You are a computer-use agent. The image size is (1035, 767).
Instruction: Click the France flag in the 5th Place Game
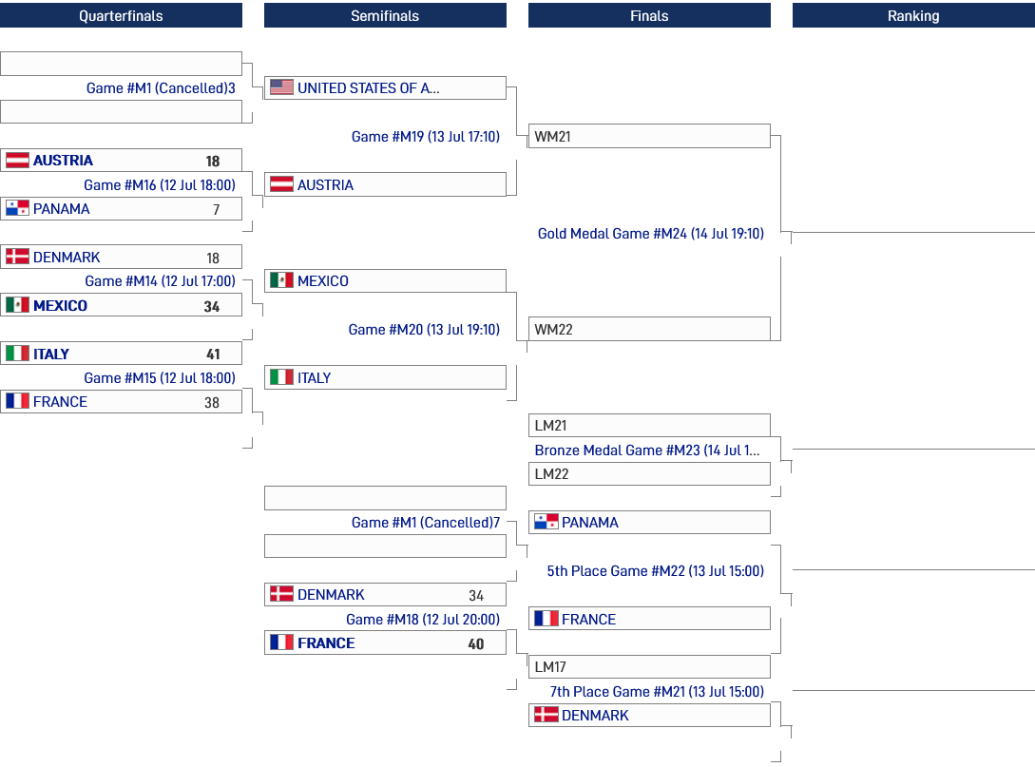pos(546,618)
